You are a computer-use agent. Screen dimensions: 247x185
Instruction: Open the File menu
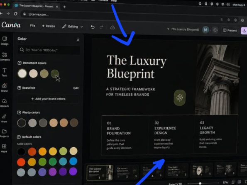33,26
